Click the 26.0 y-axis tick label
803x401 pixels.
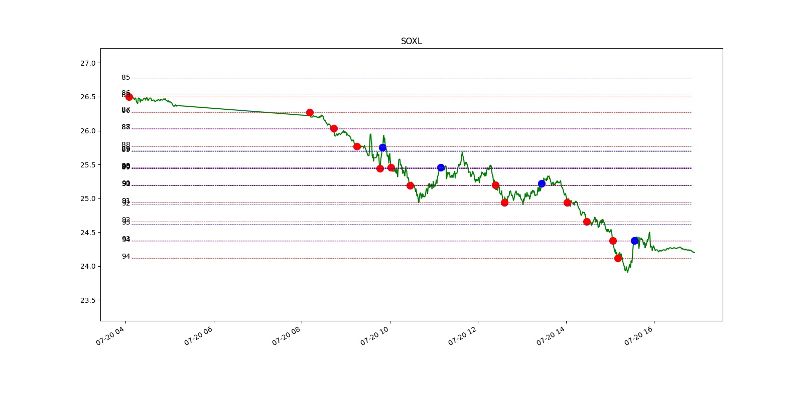coord(87,131)
